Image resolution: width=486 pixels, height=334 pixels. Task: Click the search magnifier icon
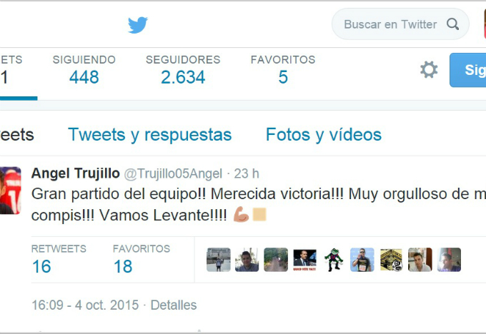(452, 24)
